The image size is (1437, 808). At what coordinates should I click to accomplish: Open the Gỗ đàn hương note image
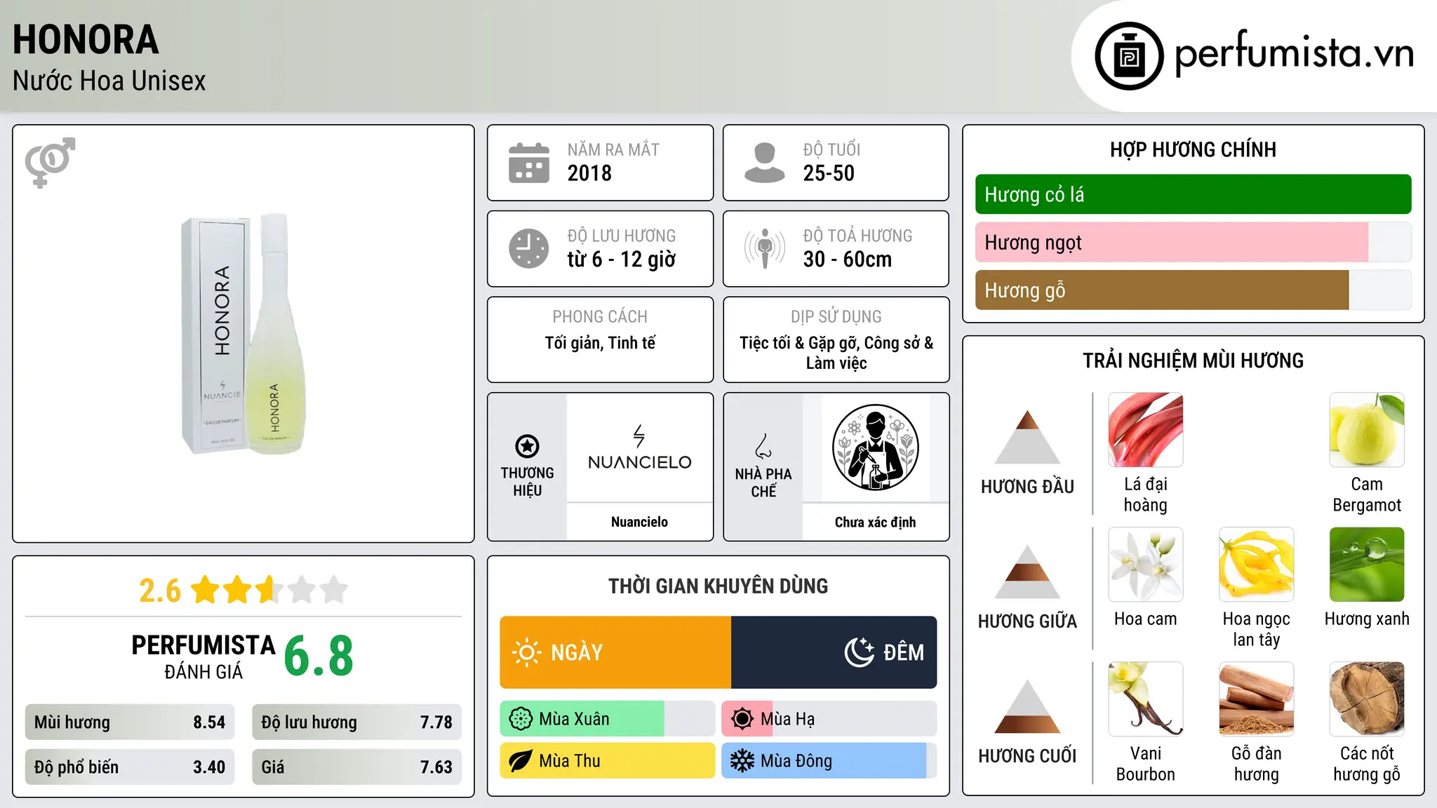tap(1256, 699)
